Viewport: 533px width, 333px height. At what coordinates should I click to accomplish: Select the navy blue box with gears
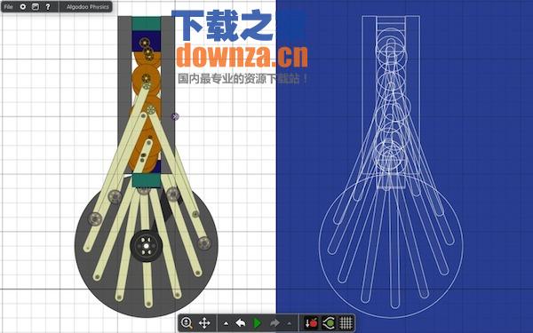pos(147,41)
